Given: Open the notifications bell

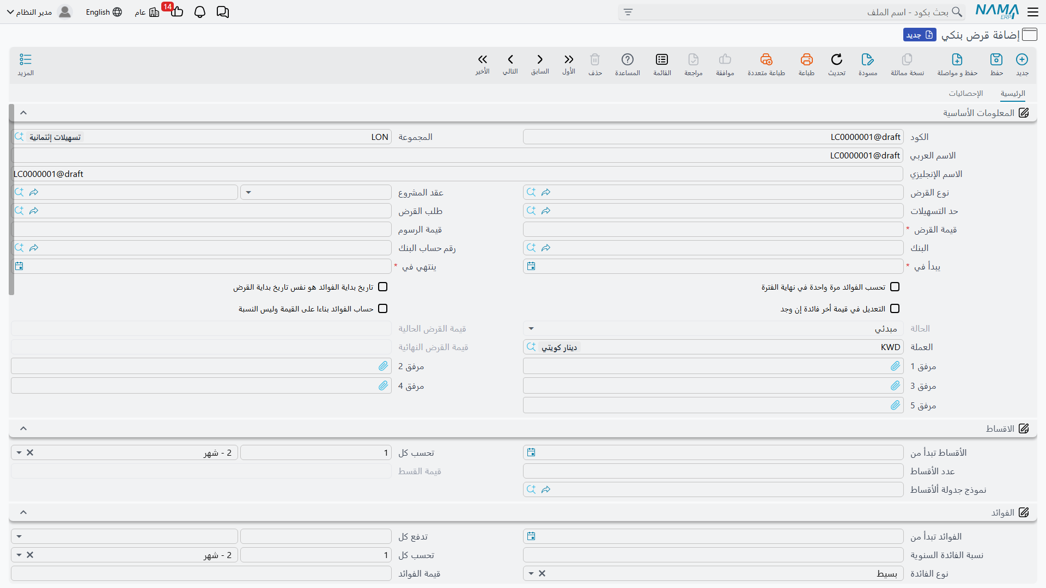Looking at the screenshot, I should click(200, 12).
